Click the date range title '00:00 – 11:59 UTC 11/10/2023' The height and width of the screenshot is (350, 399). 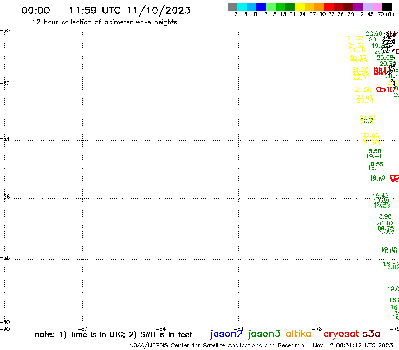click(106, 10)
